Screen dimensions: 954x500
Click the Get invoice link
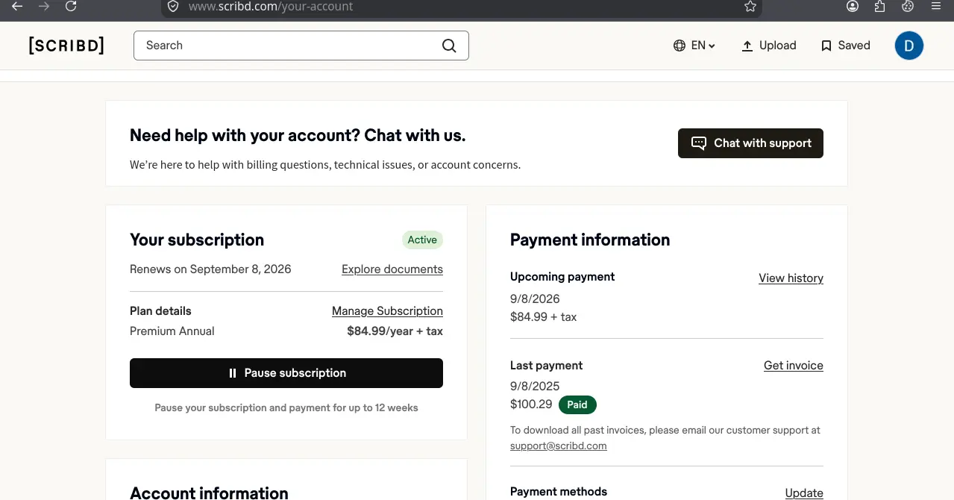click(794, 366)
